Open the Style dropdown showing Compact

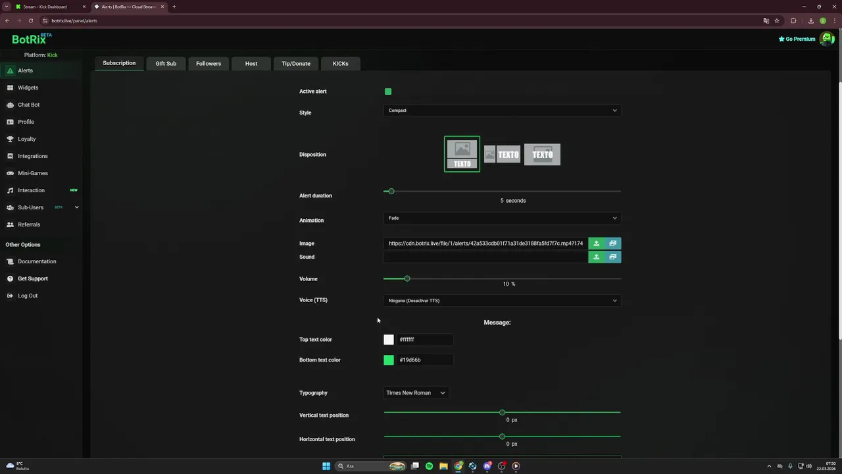coord(502,111)
